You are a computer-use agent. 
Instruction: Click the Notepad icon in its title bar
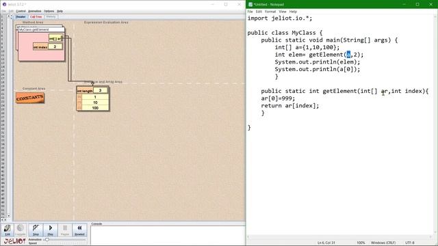tap(250, 4)
